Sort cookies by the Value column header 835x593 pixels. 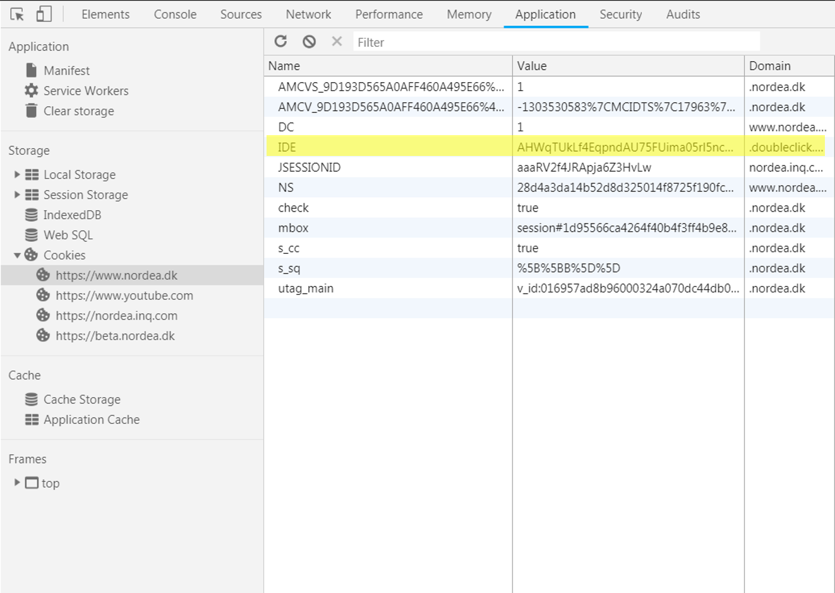628,66
